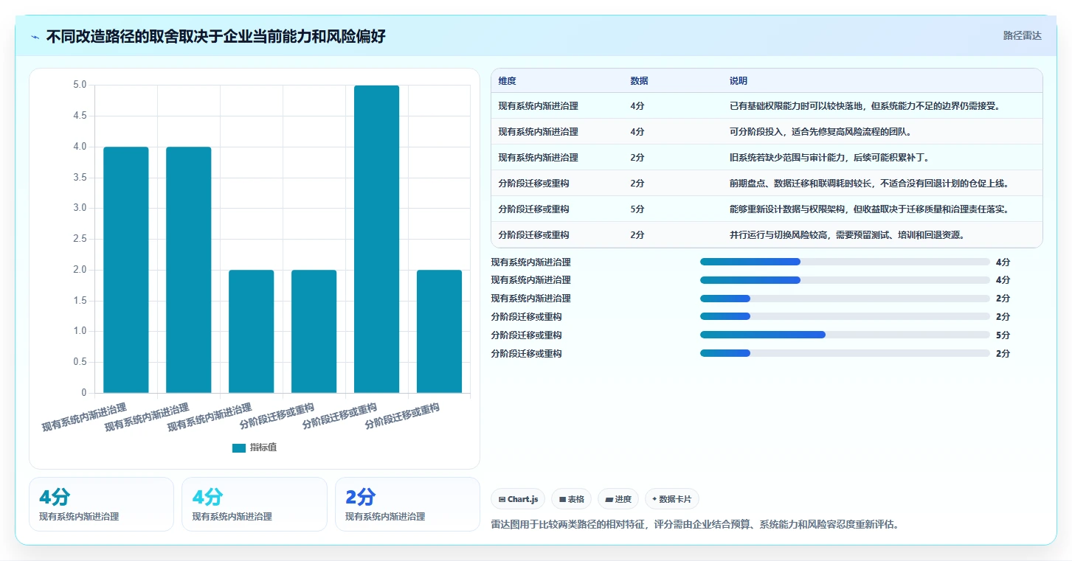Viewport: 1072px width, 561px height.
Task: Click the footer note starting with 雷达图用于比较
Action: pyautogui.click(x=694, y=525)
